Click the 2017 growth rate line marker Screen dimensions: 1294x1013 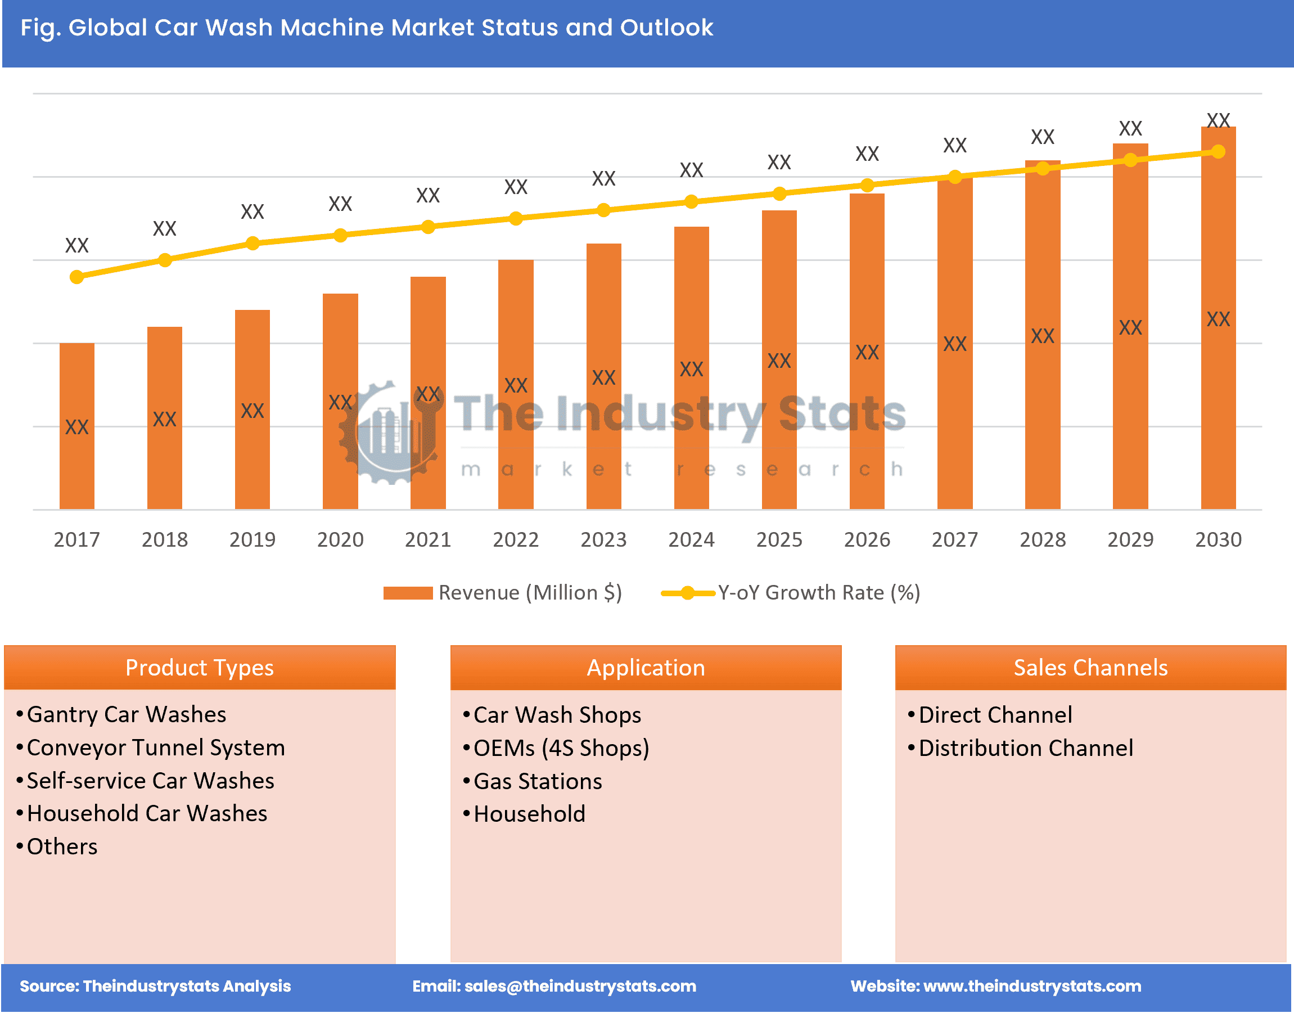pyautogui.click(x=77, y=277)
